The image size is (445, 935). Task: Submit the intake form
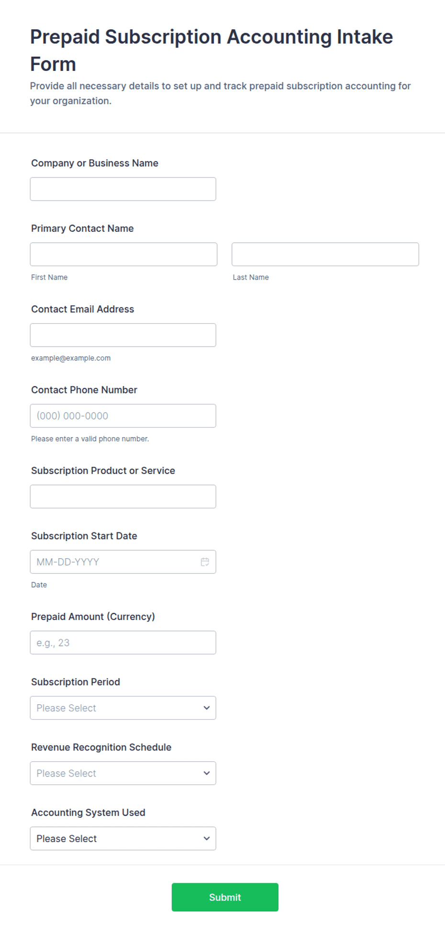tap(225, 897)
